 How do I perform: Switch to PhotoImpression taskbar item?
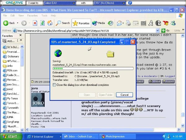117,137
